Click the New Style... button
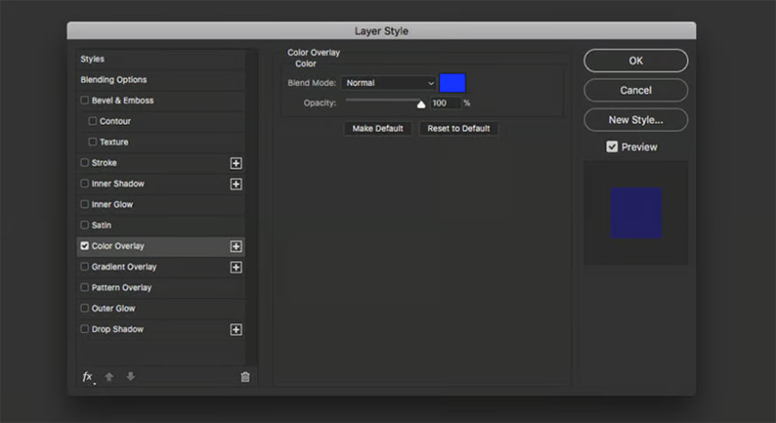This screenshot has width=776, height=423. pyautogui.click(x=635, y=119)
